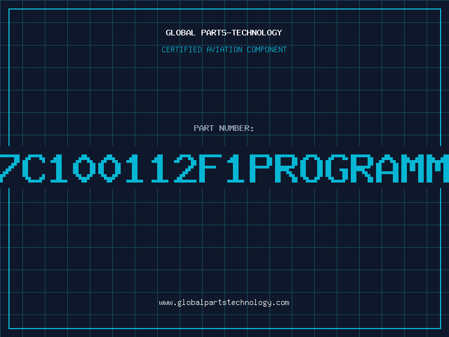Screen dimensions: 449x337
Task: Click the large 7C100112F1PROGRAMM part number
Action: click(x=224, y=168)
